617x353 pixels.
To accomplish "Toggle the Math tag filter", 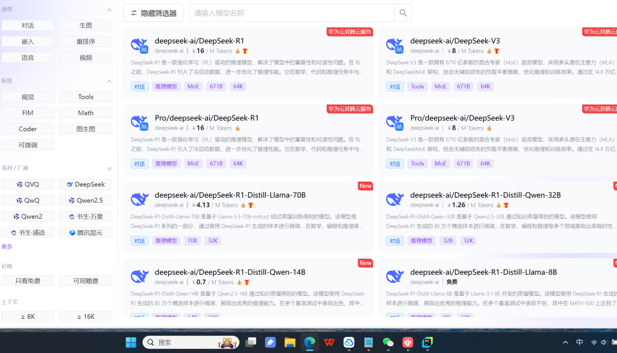I will pos(86,113).
